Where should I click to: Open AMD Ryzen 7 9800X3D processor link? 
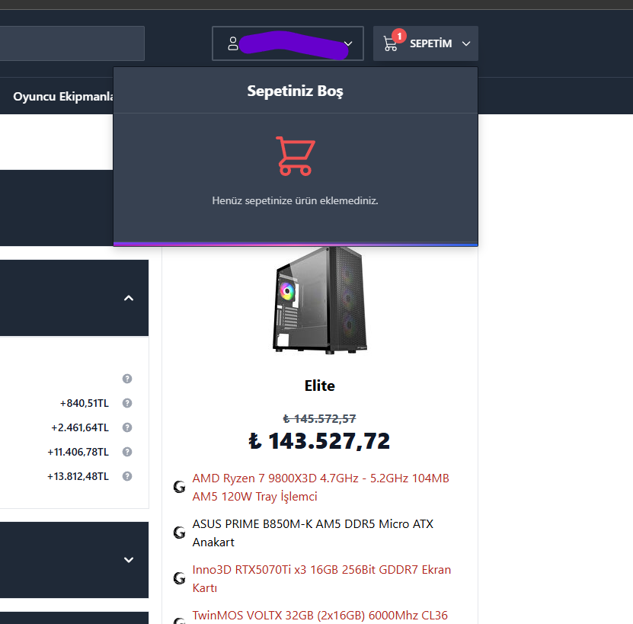pos(321,487)
